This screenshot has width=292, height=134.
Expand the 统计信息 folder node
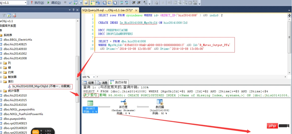[x=1, y=91]
